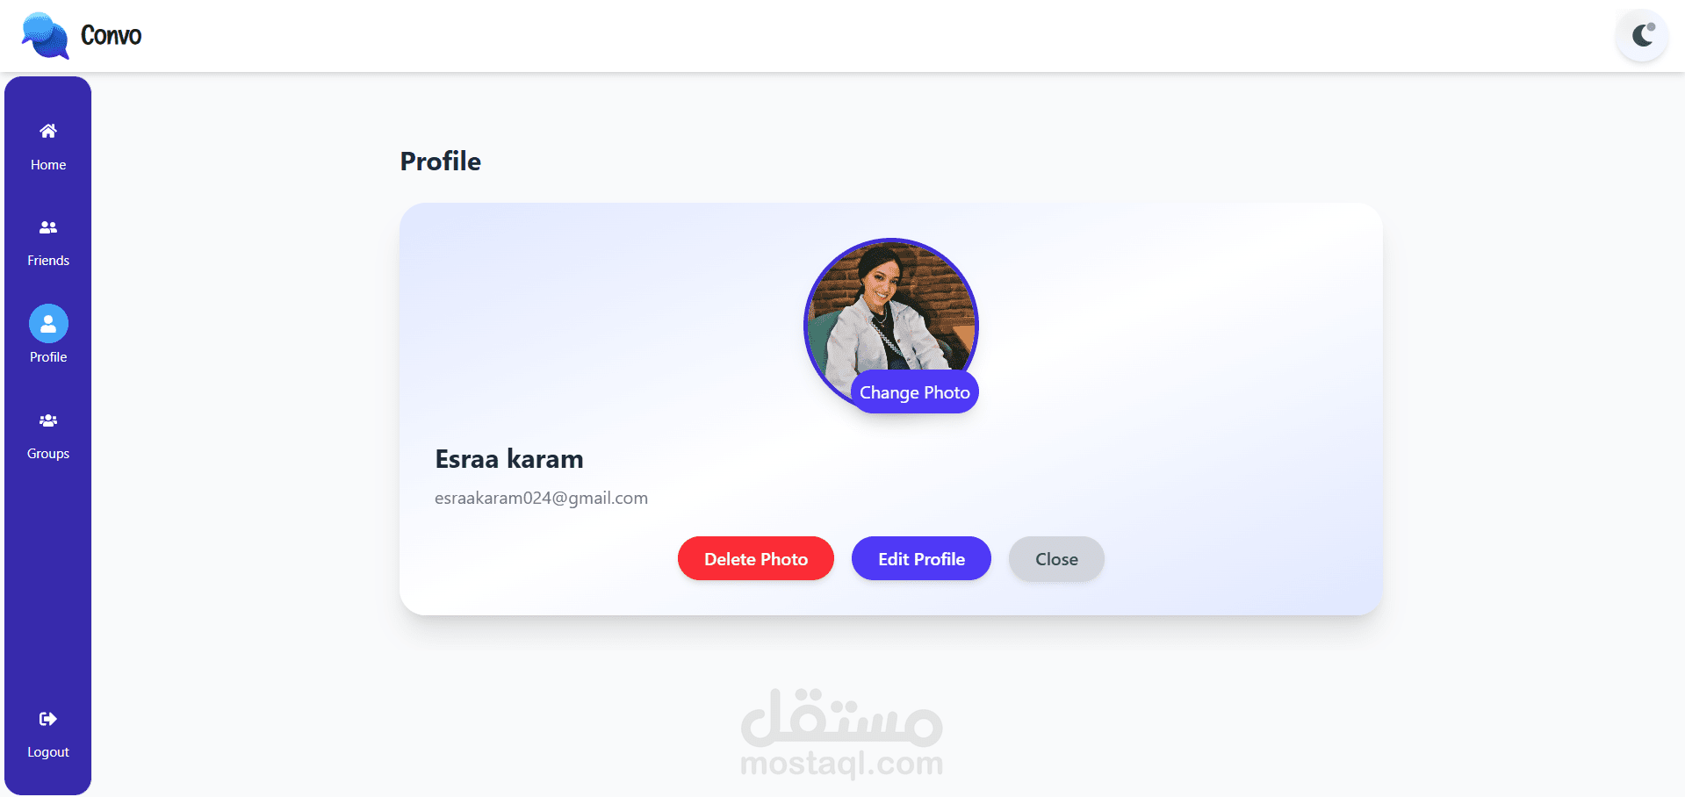Viewport: 1685px width, 797px height.
Task: Click the Convo chat bubble logo
Action: [x=46, y=36]
